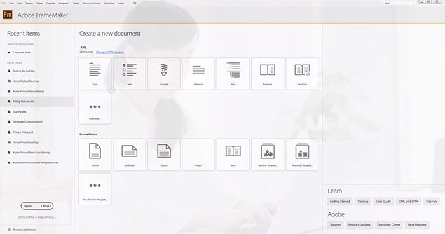Click file icon beside Getting Started.dita
Screen dimensions: 445x234
9,71
